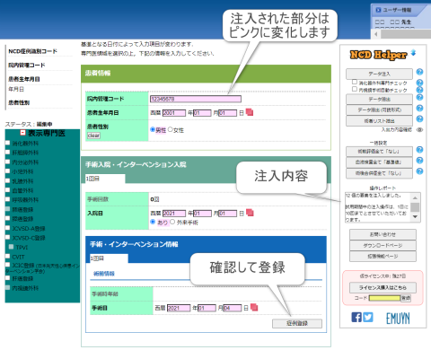This screenshot has width=431, height=350.
Task: Click the 患者リスト抽出 button
Action: (x=379, y=121)
